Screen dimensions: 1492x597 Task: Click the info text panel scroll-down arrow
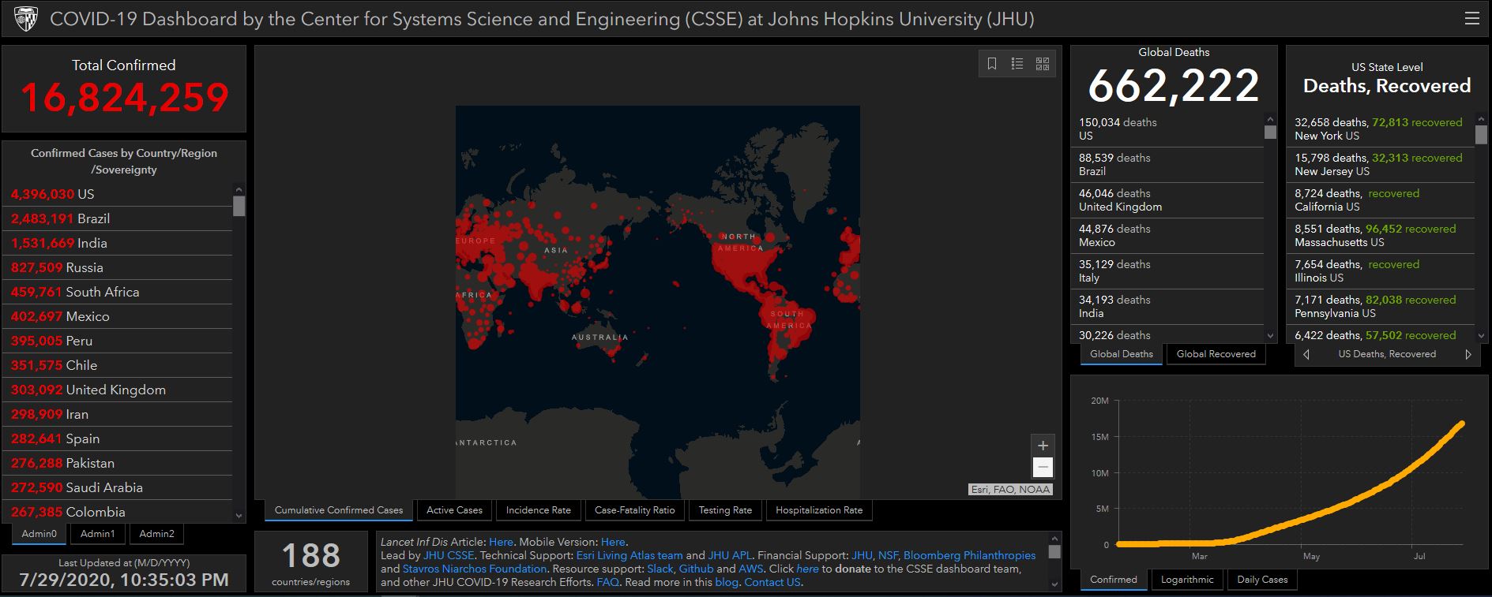(x=1054, y=584)
